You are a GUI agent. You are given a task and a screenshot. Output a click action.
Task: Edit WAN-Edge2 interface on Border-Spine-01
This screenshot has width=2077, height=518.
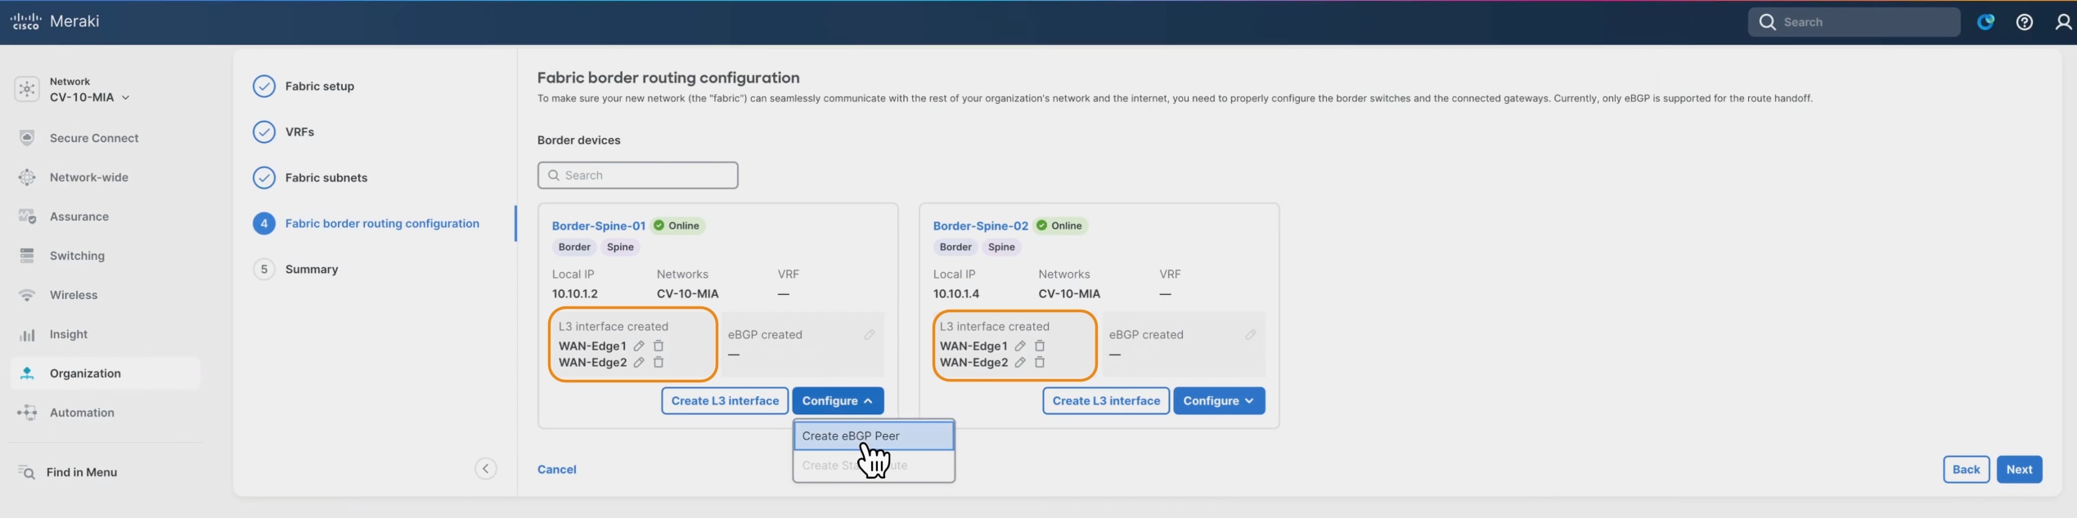(639, 362)
